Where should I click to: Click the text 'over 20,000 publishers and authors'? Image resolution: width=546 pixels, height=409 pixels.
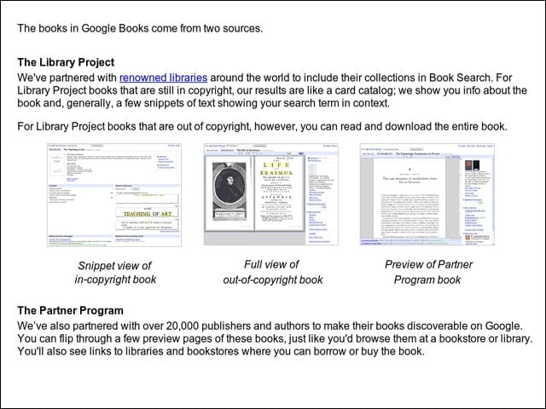228,325
